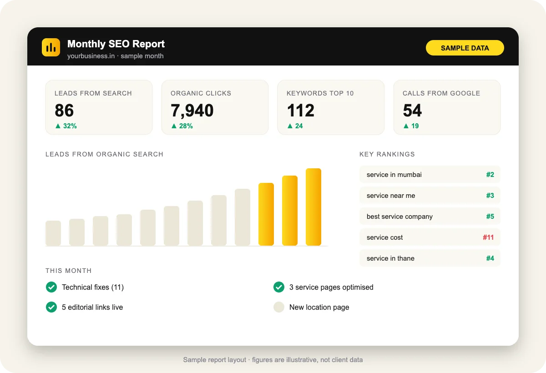The image size is (546, 373).
Task: Click the 'New location page' text
Action: 319,307
